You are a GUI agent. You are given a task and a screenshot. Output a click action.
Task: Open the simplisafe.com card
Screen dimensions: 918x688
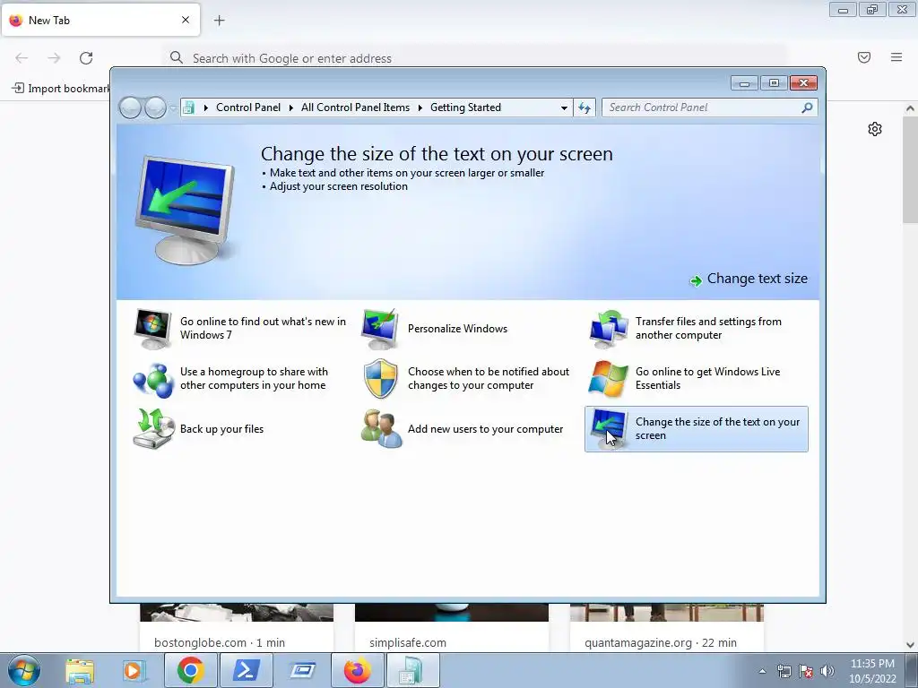452,628
